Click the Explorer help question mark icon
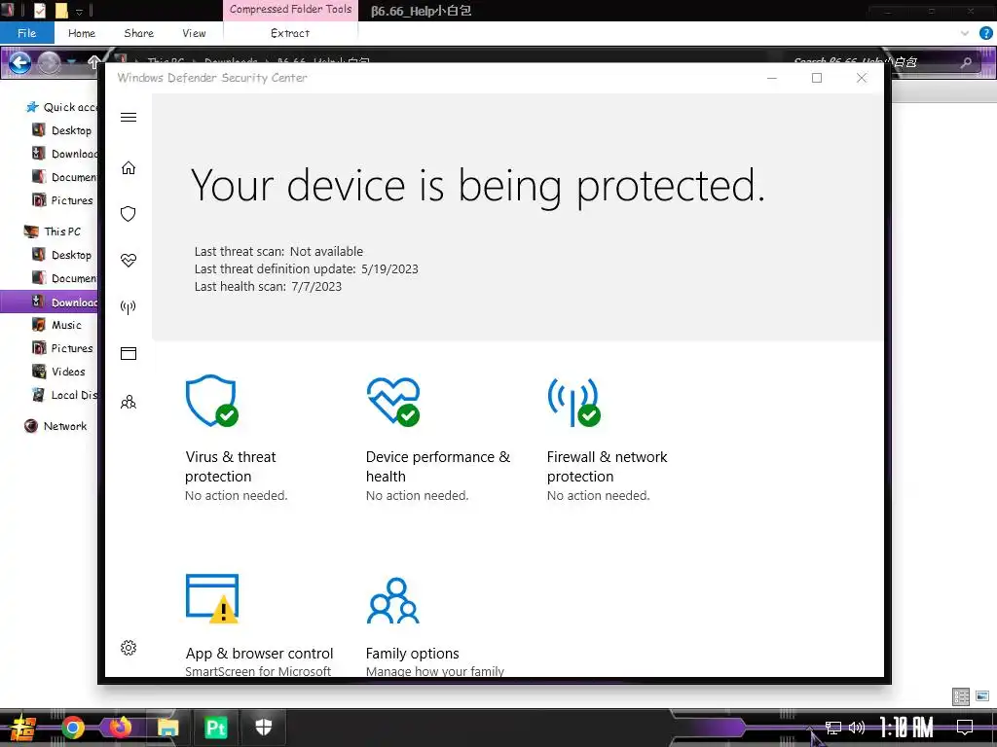Image resolution: width=997 pixels, height=747 pixels. [x=985, y=33]
